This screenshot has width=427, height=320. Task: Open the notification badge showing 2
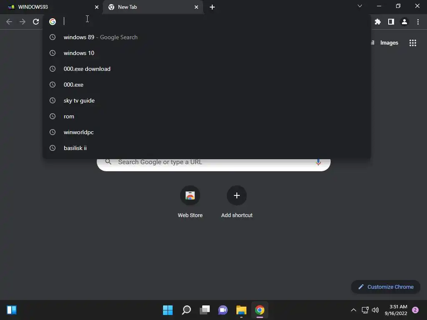(415, 310)
